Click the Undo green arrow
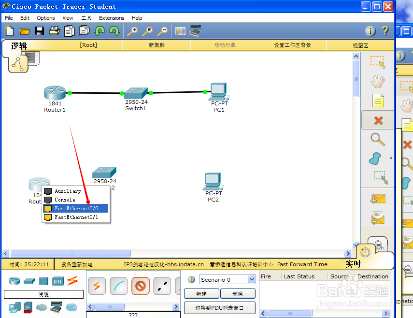 (x=100, y=31)
